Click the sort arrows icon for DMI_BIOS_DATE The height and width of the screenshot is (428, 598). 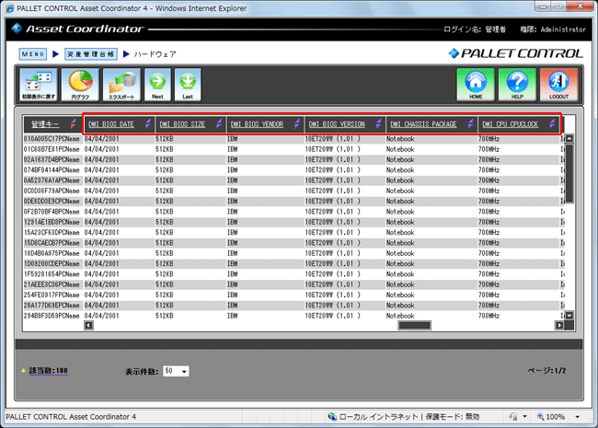148,124
